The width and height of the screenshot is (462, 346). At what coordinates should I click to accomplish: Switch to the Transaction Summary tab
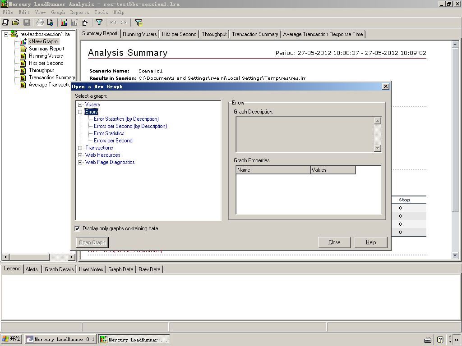(x=255, y=34)
